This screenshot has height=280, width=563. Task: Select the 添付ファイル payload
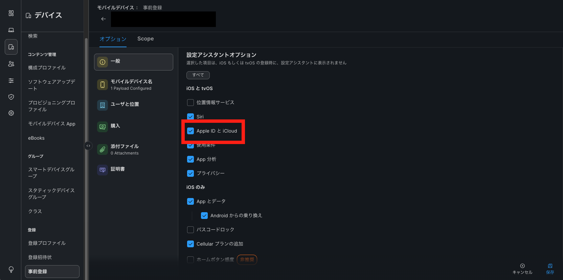(134, 149)
